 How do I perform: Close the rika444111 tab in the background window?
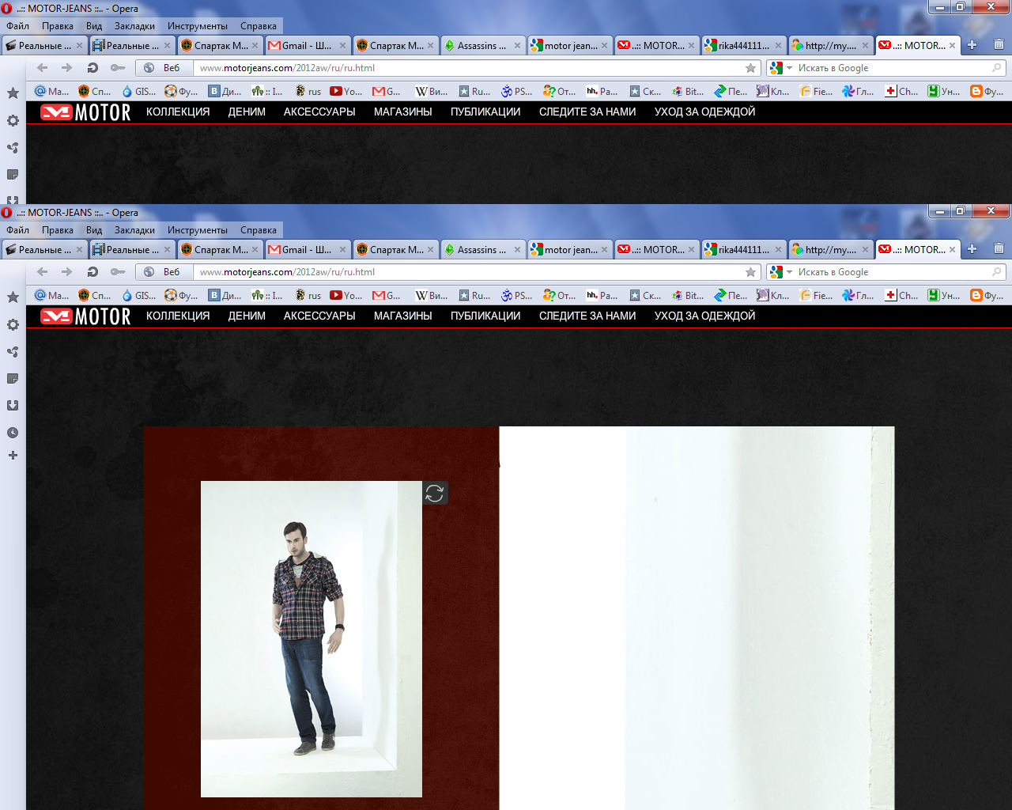(x=778, y=45)
